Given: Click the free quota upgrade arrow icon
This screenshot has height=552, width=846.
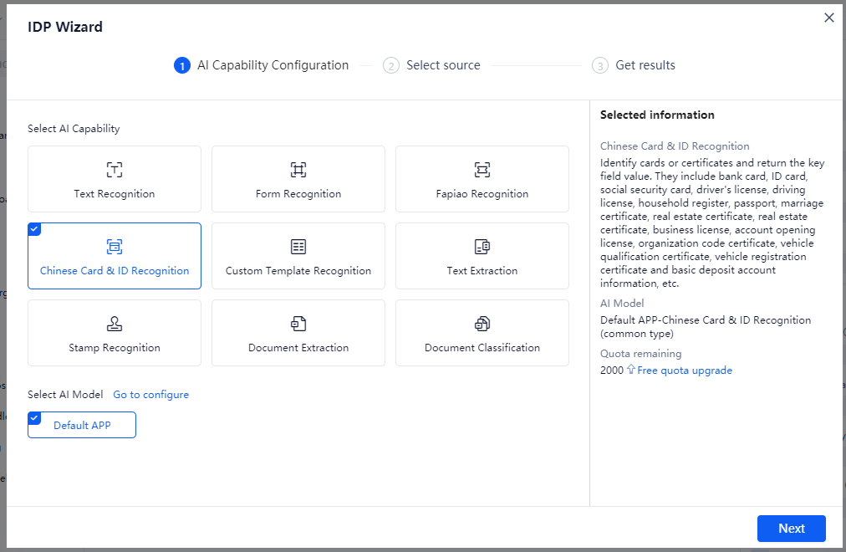Looking at the screenshot, I should tap(631, 371).
